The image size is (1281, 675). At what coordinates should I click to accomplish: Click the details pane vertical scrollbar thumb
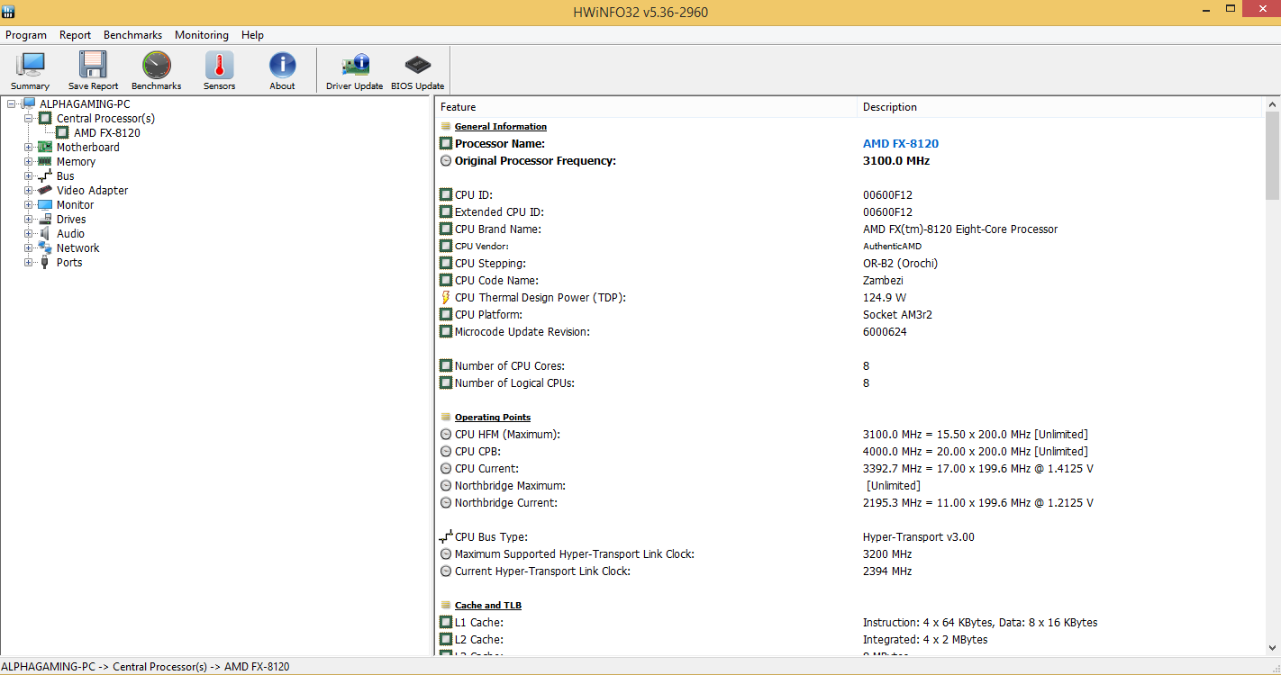(x=1273, y=156)
